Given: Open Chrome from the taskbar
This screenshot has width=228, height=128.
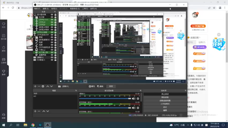Looking at the screenshot, I should (x=33, y=125).
